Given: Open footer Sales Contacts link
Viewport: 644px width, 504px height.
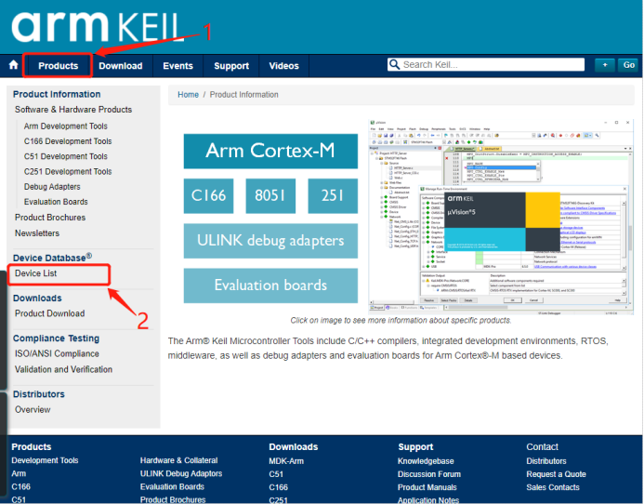Looking at the screenshot, I should [553, 487].
